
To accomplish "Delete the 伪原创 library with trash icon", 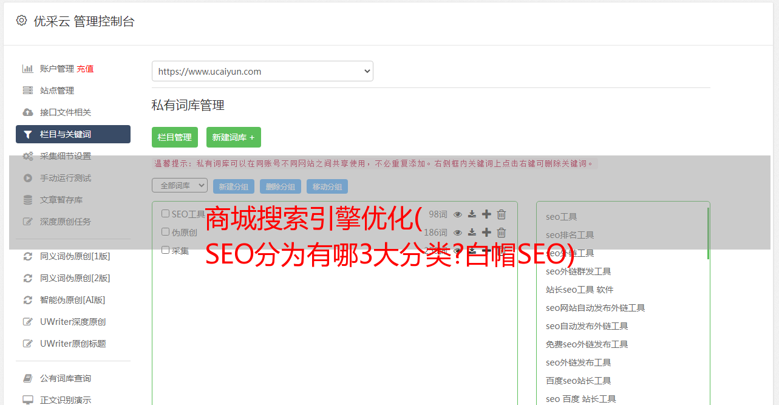I will pos(502,232).
